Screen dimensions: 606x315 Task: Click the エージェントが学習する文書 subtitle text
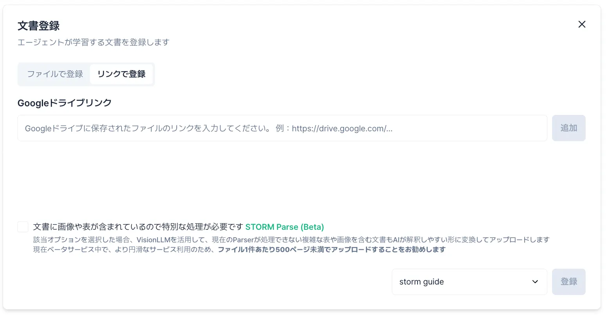(93, 42)
